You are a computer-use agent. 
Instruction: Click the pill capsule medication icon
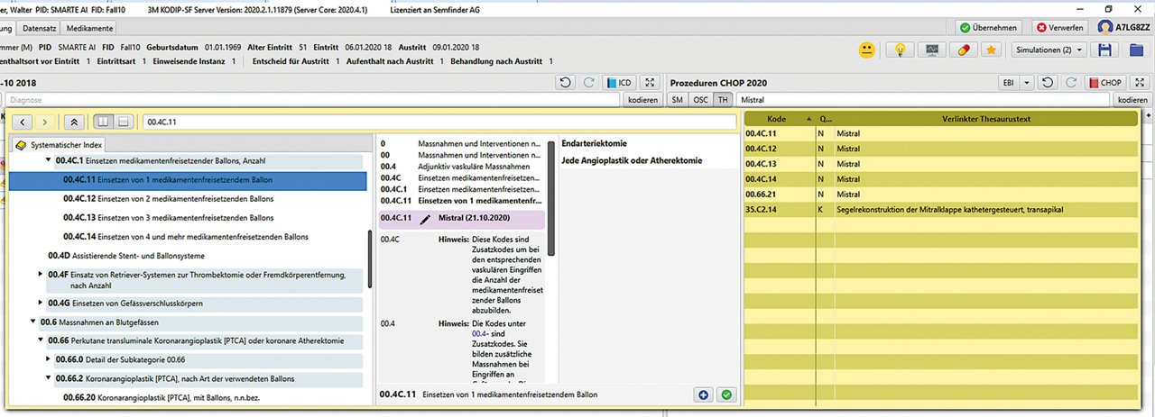(x=962, y=50)
